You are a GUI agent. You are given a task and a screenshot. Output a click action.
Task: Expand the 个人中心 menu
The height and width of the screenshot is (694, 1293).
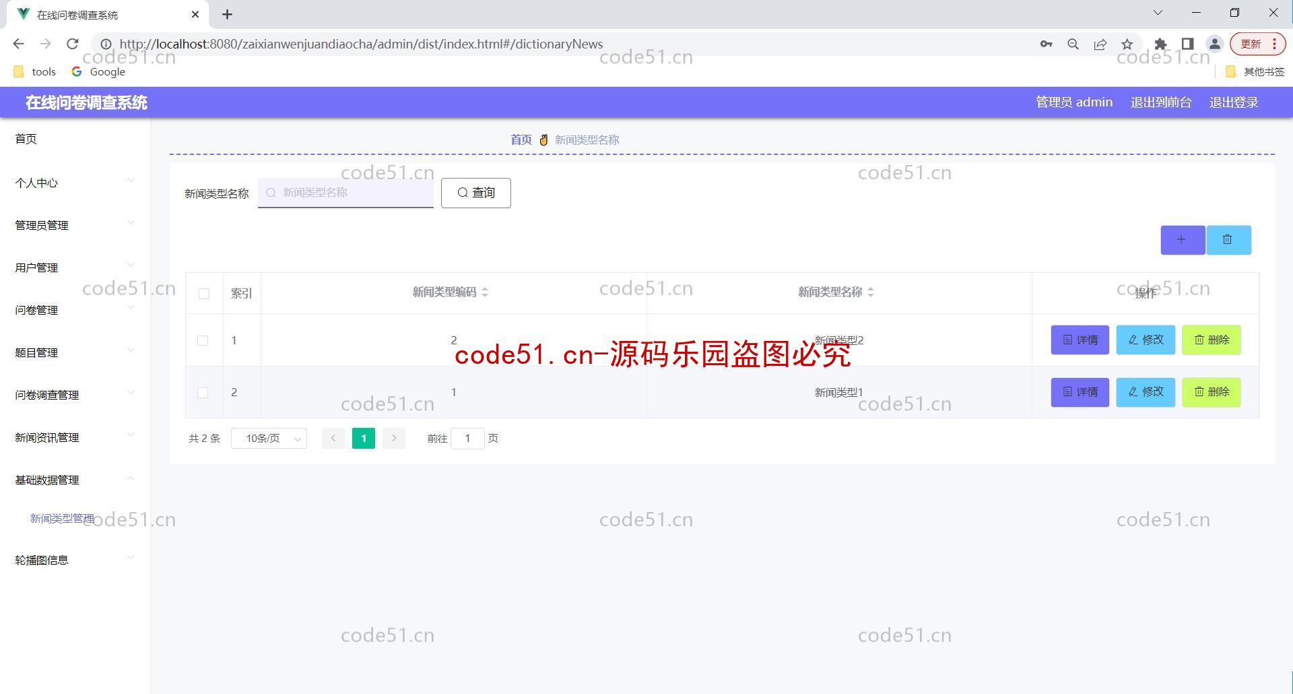(75, 183)
